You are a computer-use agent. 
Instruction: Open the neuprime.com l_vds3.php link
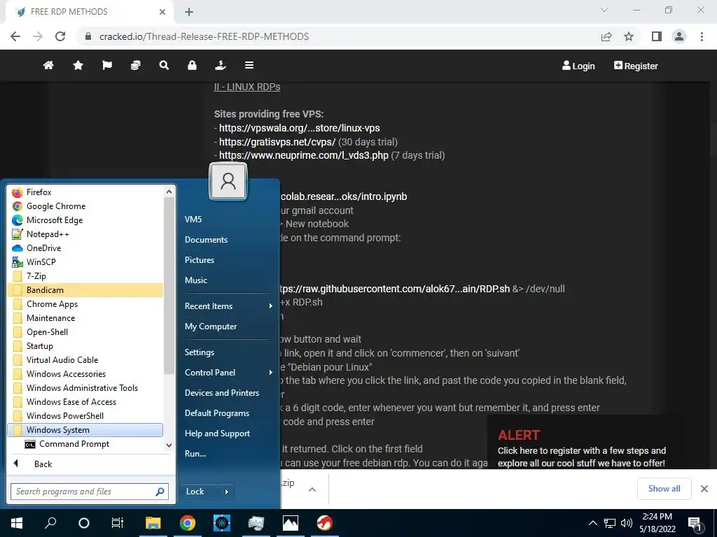pyautogui.click(x=304, y=155)
